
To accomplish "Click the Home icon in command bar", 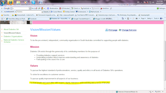I will [123, 18].
